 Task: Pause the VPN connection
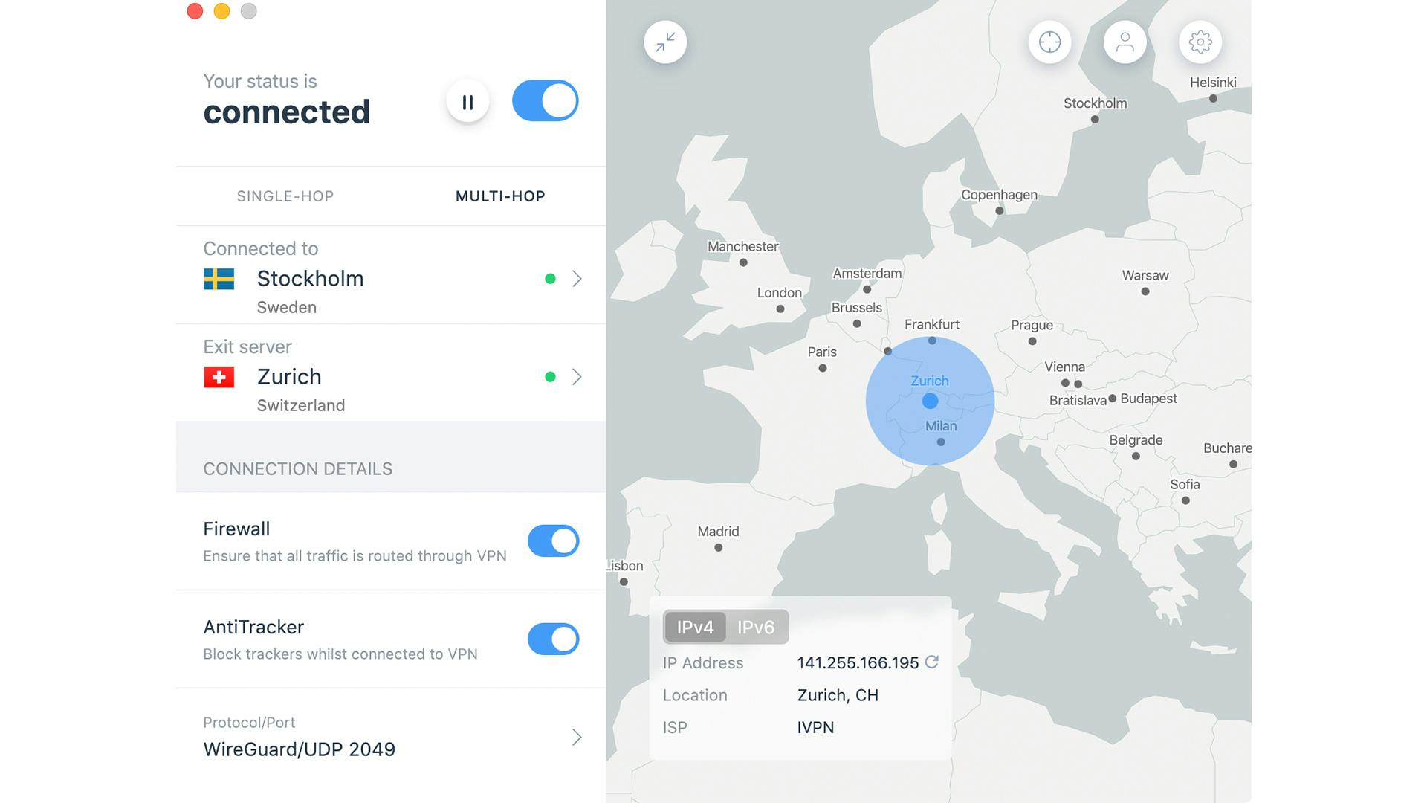(467, 102)
